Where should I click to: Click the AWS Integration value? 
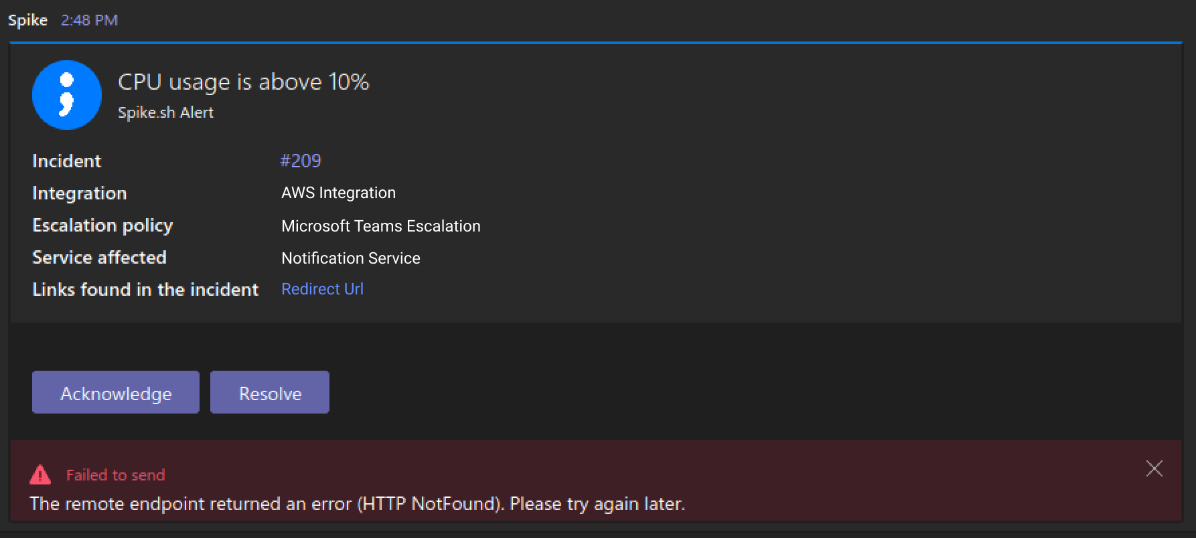coord(338,193)
